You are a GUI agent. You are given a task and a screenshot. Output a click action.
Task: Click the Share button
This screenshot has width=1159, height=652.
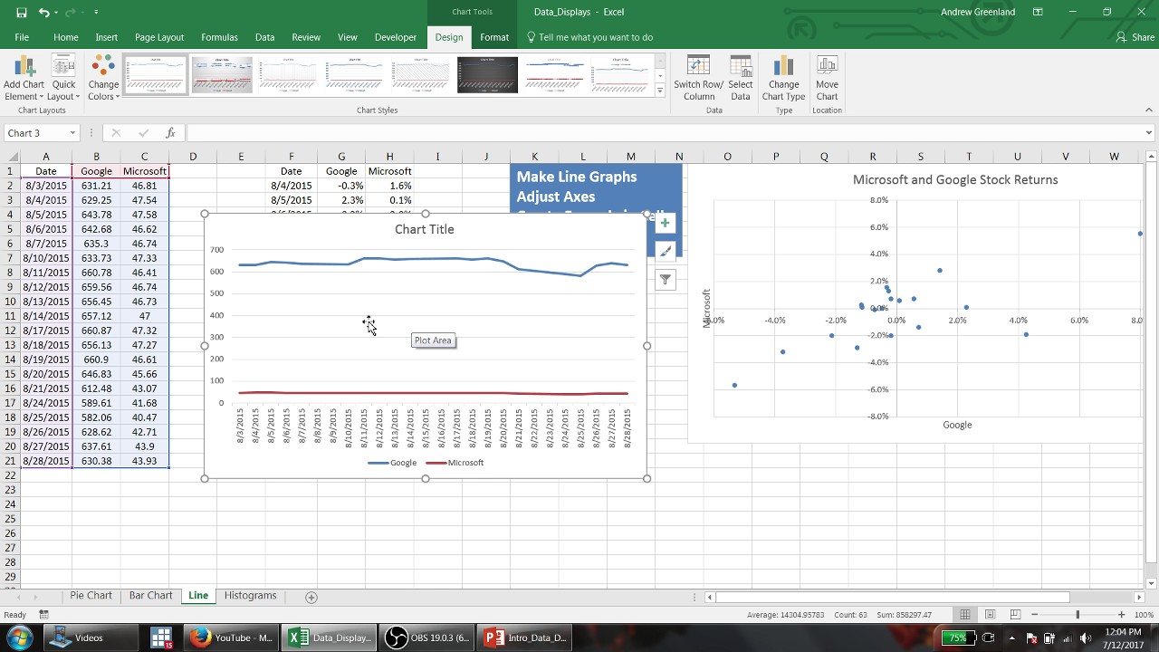1135,37
